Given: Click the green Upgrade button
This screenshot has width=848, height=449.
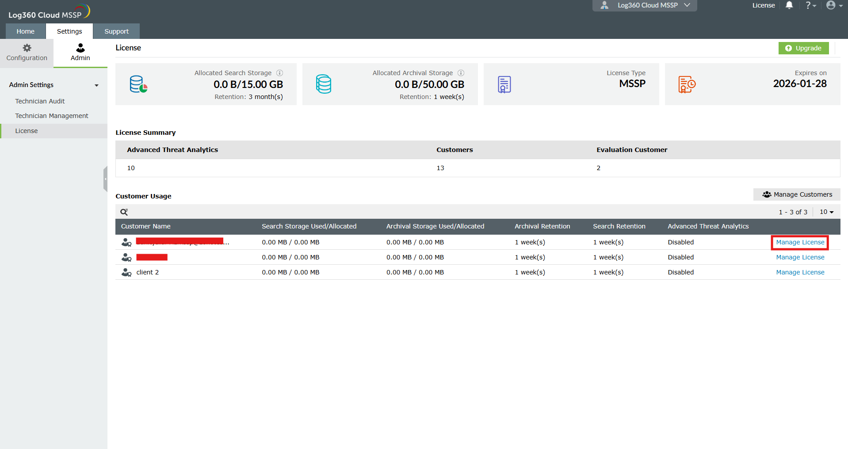Looking at the screenshot, I should point(803,48).
